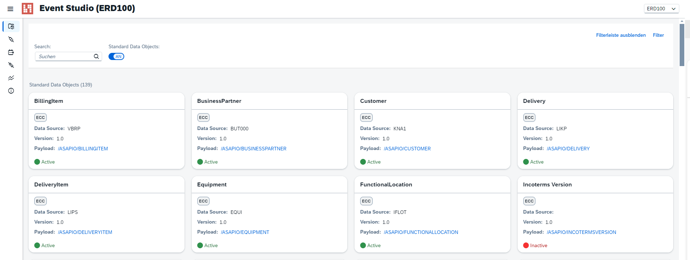Open /ASAPIO/EQUIPMENT payload link
Viewport: 690px width, 260px height.
point(245,232)
